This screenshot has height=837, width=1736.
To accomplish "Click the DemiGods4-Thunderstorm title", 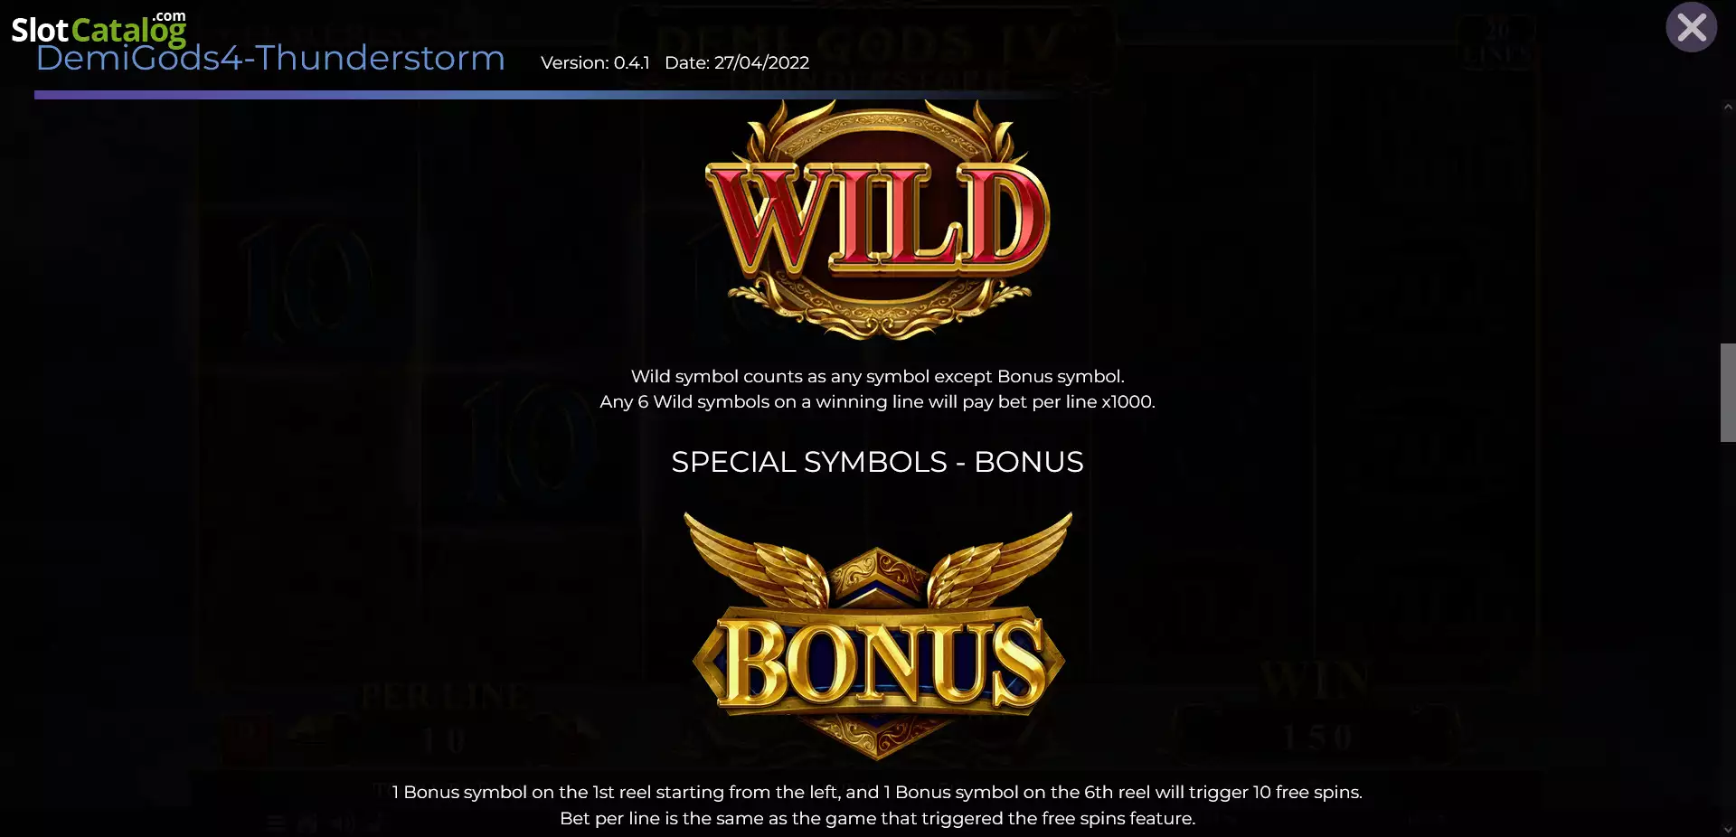I will tap(270, 58).
